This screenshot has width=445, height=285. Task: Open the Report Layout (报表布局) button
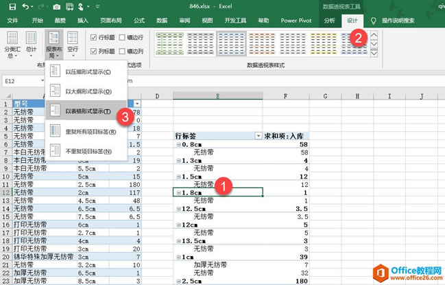click(53, 45)
